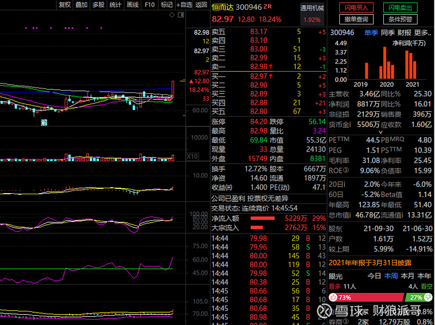The height and width of the screenshot is (325, 435).
Task: Click the 返回 back button
Action: [x=201, y=5]
